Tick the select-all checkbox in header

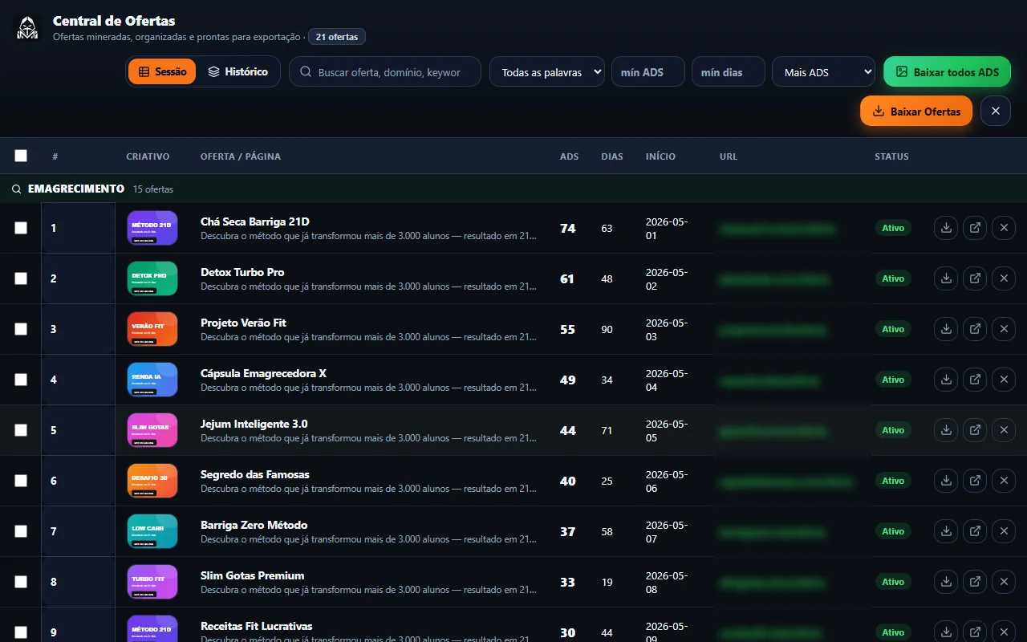(21, 156)
